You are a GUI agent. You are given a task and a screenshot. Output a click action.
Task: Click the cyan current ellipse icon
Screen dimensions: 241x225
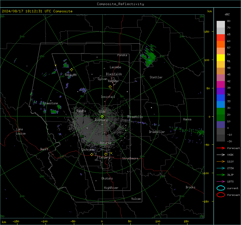[221, 188]
